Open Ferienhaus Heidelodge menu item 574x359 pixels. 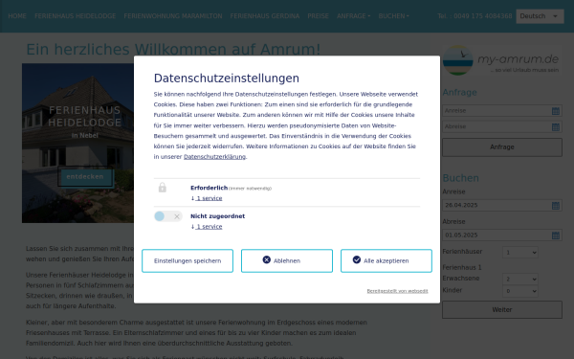75,16
